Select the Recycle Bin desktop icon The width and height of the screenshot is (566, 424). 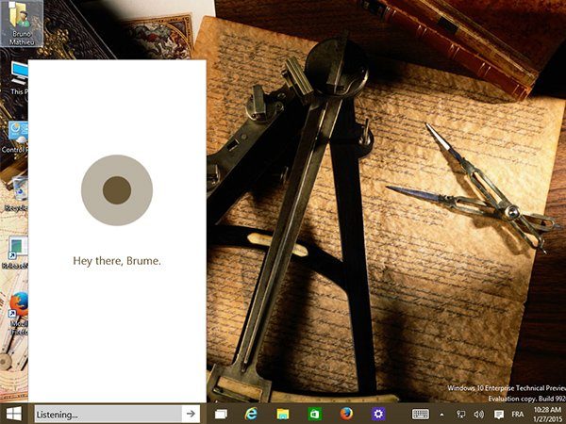click(16, 194)
